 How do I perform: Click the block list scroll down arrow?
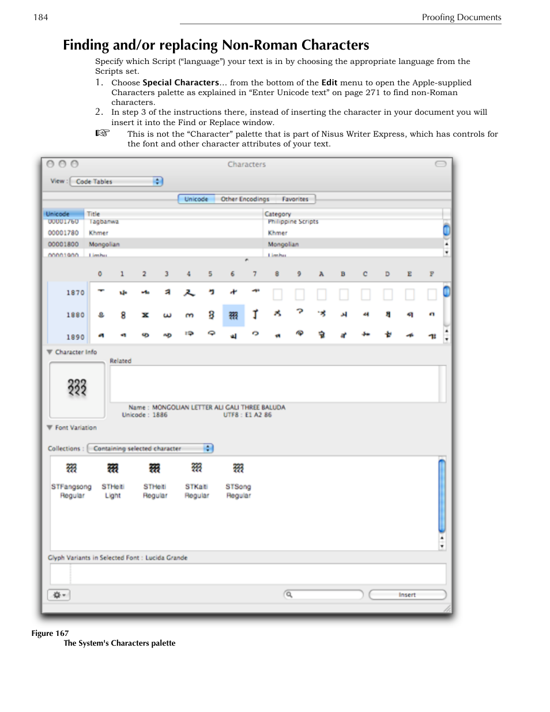447,253
